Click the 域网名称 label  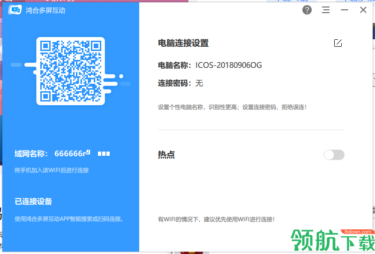tap(31, 153)
